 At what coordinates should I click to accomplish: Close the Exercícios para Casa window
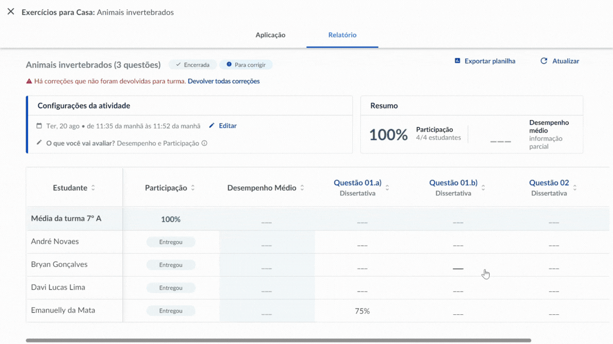[11, 12]
